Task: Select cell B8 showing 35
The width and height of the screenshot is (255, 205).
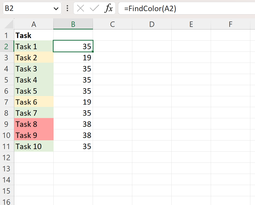Action: (73, 113)
